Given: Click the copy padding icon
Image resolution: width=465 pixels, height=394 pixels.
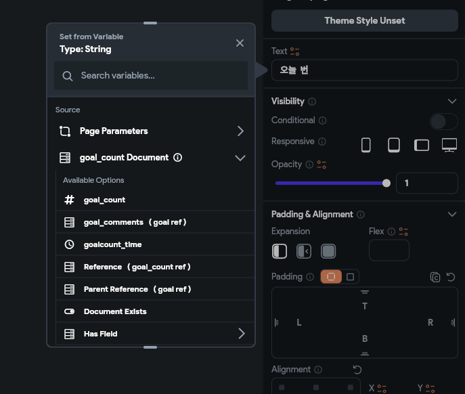Looking at the screenshot, I should pos(435,277).
